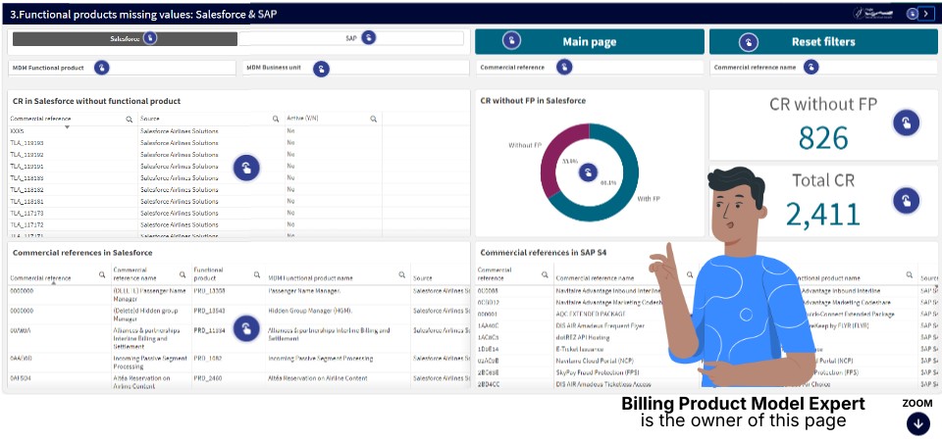Open the MDM Business unit filter
The width and height of the screenshot is (942, 441).
pos(356,68)
